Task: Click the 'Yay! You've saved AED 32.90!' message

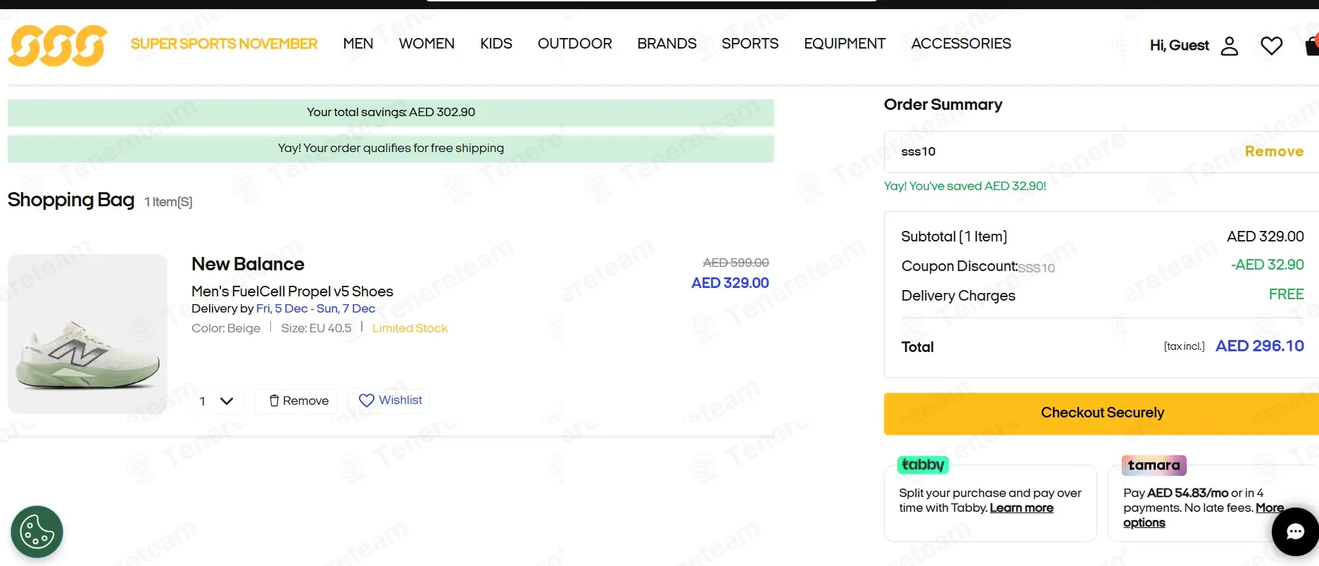Action: (x=965, y=186)
